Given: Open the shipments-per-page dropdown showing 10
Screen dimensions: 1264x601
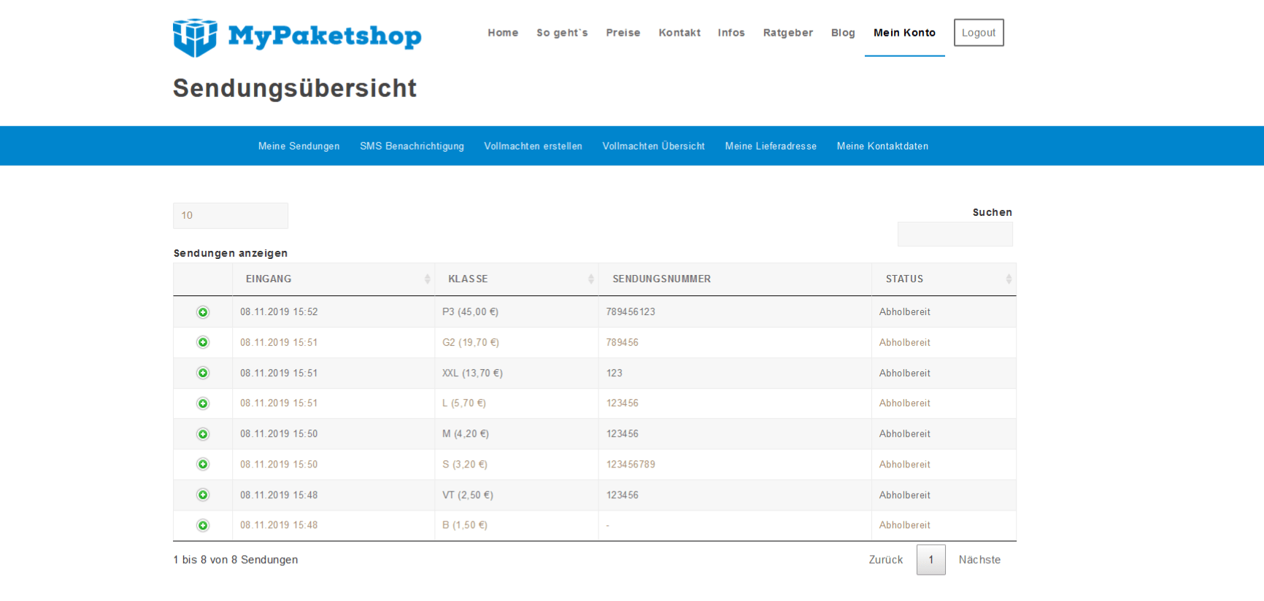Looking at the screenshot, I should tap(230, 216).
